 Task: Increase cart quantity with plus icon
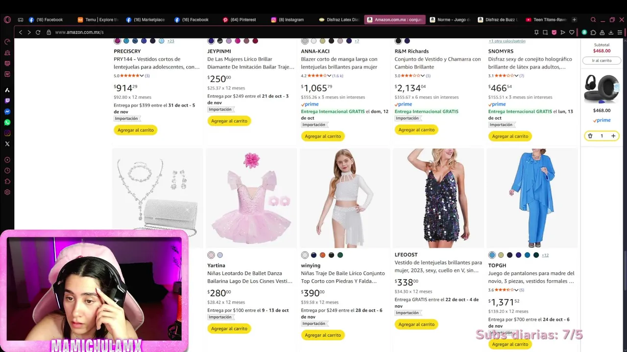[613, 136]
